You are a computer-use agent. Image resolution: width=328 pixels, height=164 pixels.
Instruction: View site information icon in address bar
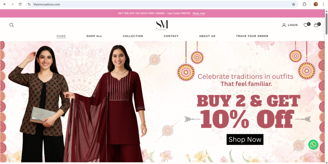(x=29, y=4)
